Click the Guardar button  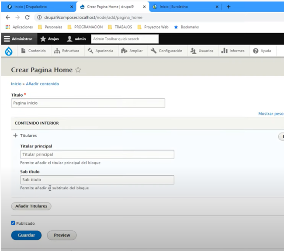point(26,235)
